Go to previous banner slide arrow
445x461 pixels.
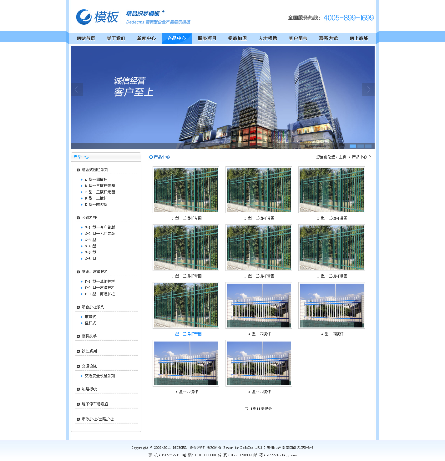point(77,89)
